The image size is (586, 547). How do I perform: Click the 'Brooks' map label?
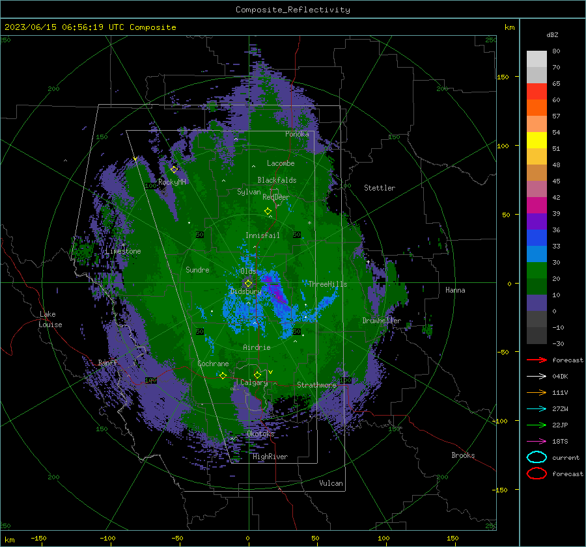[x=463, y=455]
